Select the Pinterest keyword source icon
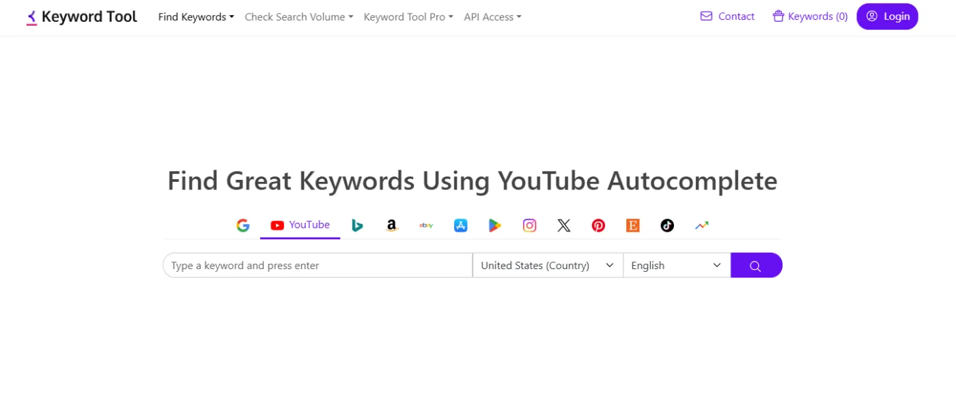956x402 pixels. coord(598,226)
